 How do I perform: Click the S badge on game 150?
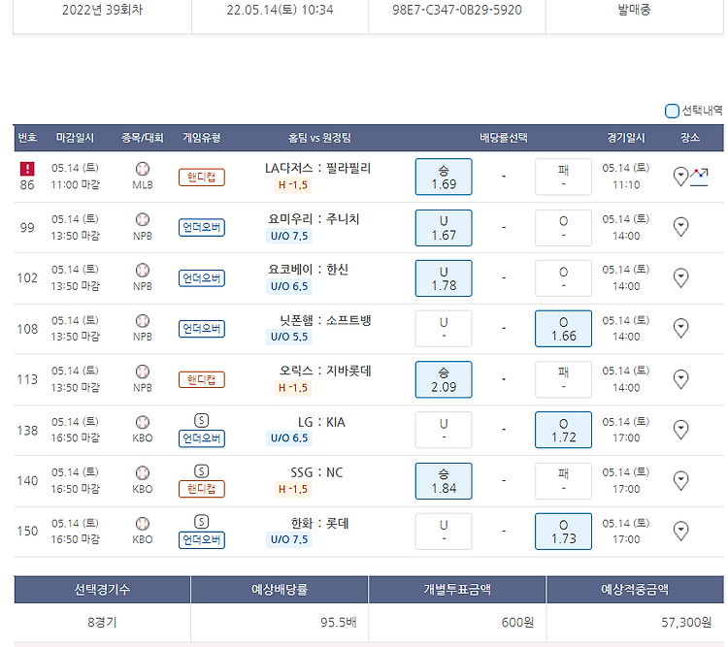[x=201, y=522]
